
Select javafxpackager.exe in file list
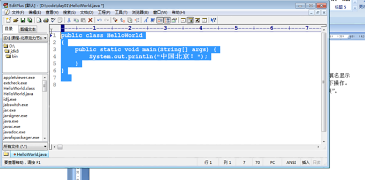coord(21,138)
